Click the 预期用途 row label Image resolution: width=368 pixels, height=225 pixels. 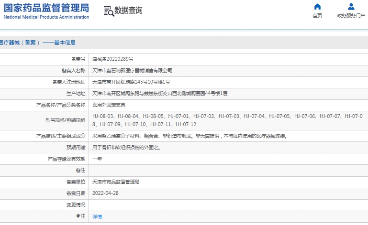(x=76, y=148)
